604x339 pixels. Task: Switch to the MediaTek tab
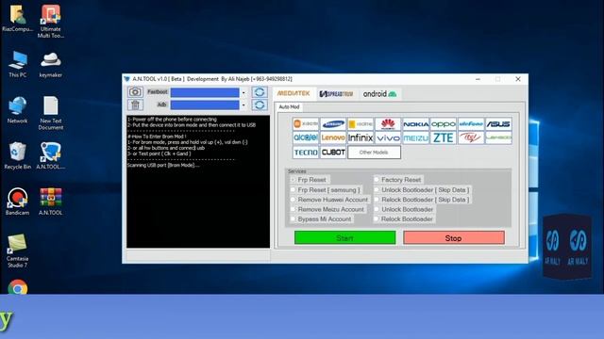pos(294,93)
